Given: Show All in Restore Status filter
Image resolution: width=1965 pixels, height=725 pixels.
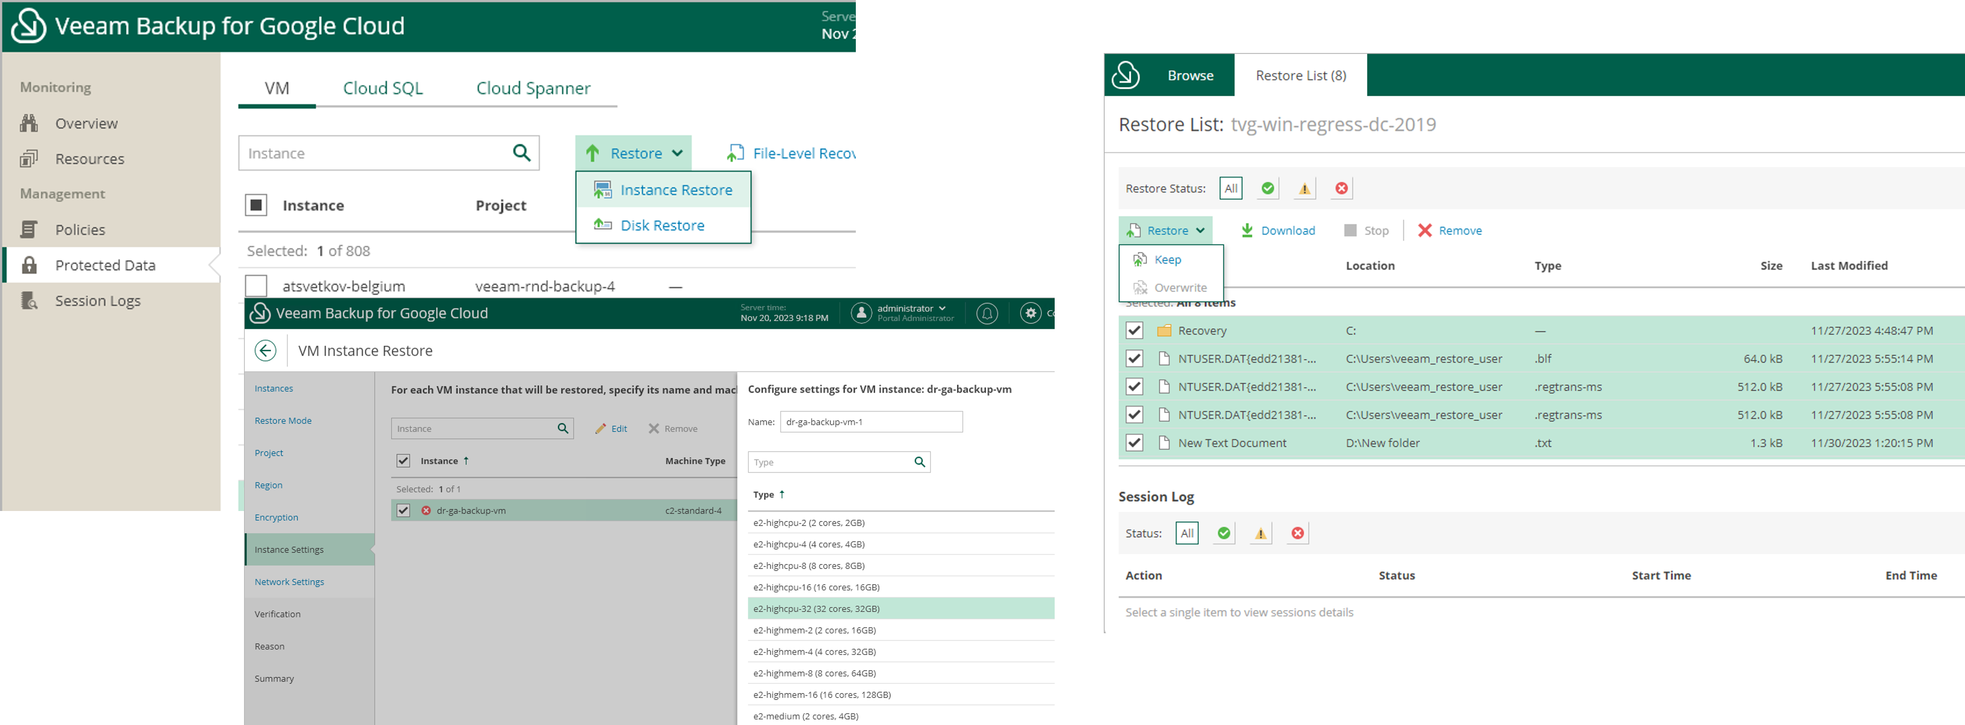Looking at the screenshot, I should pyautogui.click(x=1230, y=188).
